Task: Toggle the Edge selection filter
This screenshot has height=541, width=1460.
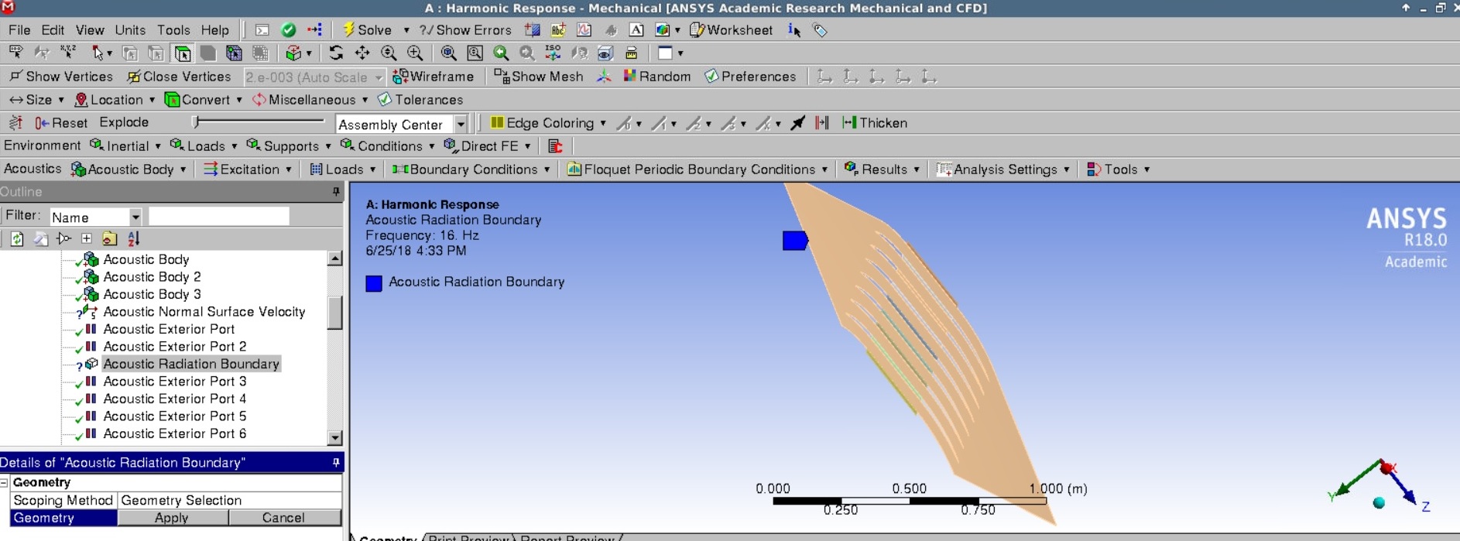Action: coord(156,53)
